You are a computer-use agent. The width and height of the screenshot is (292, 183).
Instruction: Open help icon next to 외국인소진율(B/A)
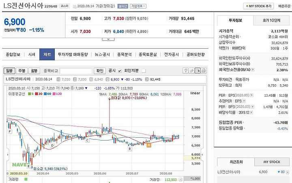point(253,70)
